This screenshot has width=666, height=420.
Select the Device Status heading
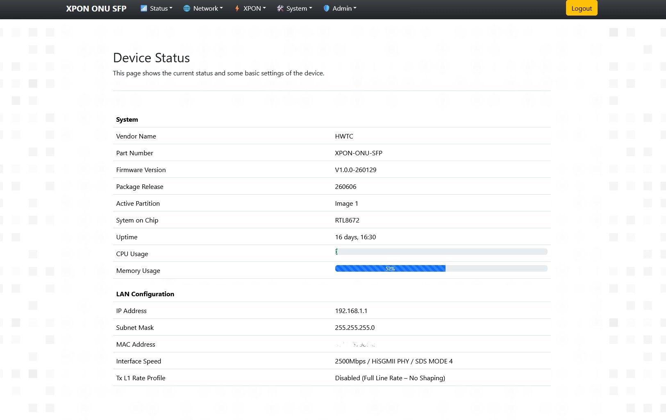[151, 58]
